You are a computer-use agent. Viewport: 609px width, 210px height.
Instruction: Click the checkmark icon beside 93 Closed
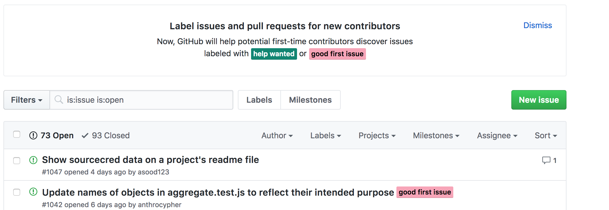click(85, 135)
